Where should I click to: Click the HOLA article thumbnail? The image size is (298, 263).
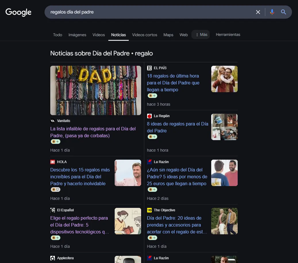pyautogui.click(x=128, y=173)
